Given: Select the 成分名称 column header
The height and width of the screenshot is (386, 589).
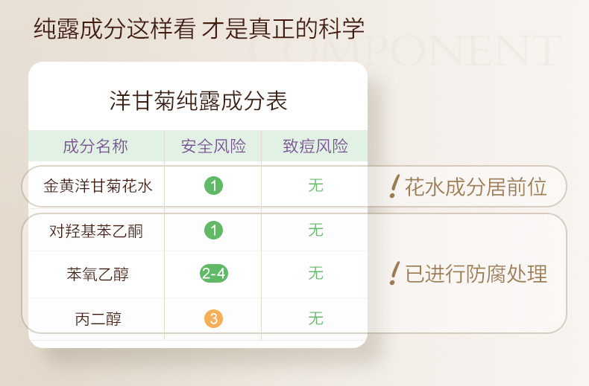Looking at the screenshot, I should click(x=95, y=147).
